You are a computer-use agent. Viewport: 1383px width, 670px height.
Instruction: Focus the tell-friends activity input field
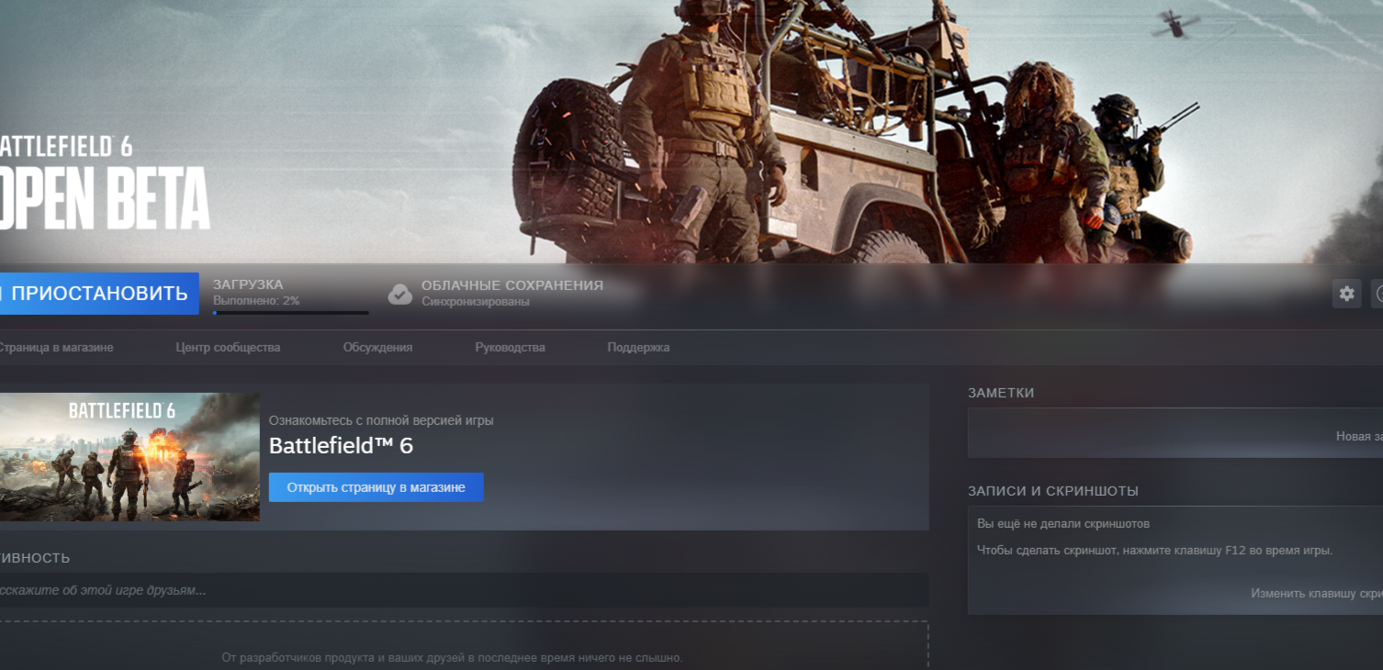click(464, 590)
